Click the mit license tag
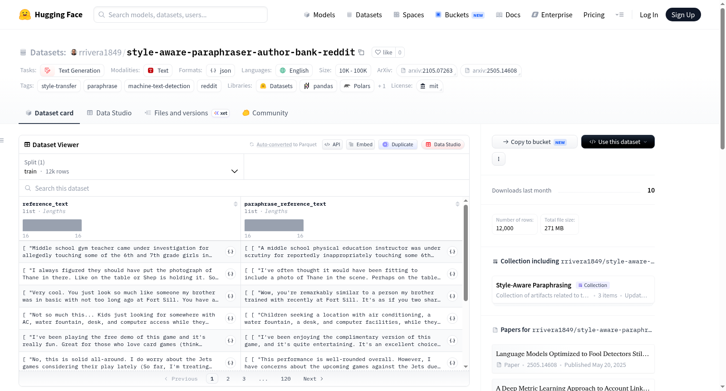The image size is (726, 391). click(x=429, y=86)
